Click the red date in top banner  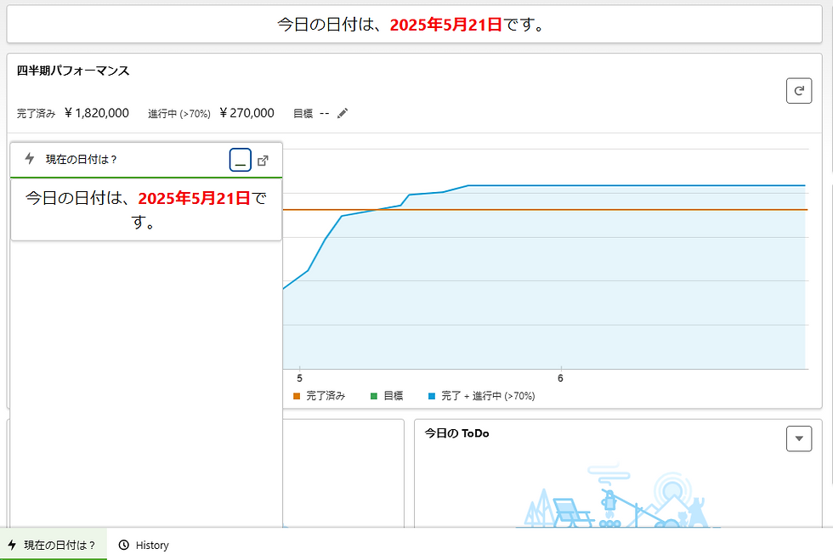pos(446,25)
